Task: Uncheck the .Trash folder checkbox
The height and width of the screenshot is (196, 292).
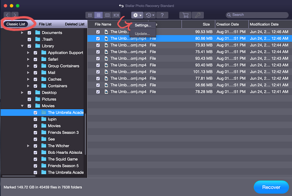Action: 29,39
